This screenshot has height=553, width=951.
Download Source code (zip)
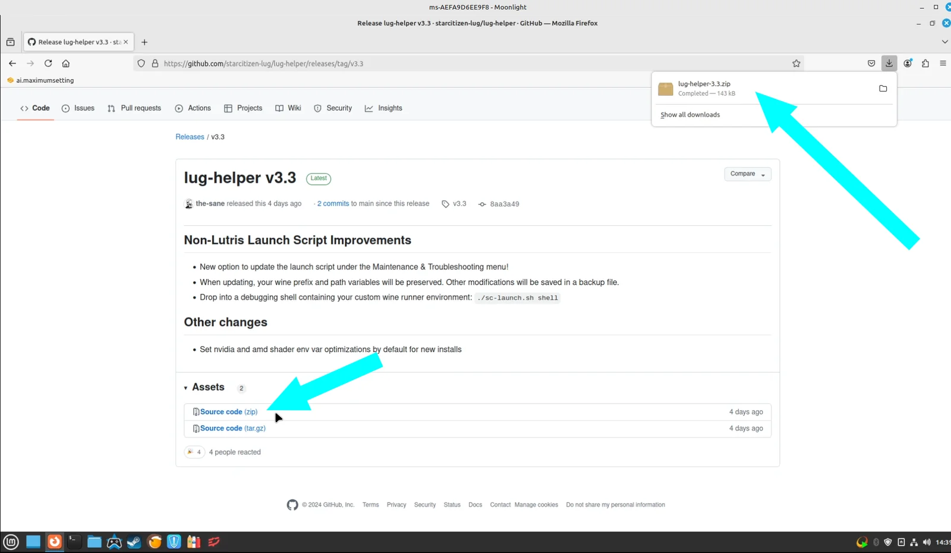pos(229,411)
